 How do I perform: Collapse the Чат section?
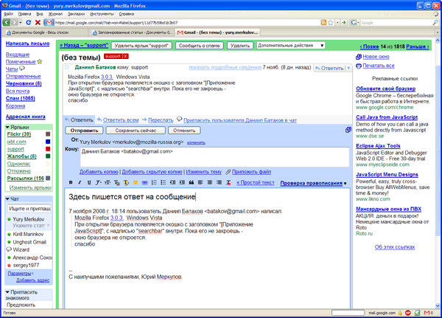7,198
